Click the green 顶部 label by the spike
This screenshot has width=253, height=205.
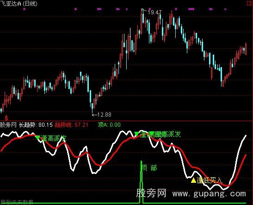[150, 168]
